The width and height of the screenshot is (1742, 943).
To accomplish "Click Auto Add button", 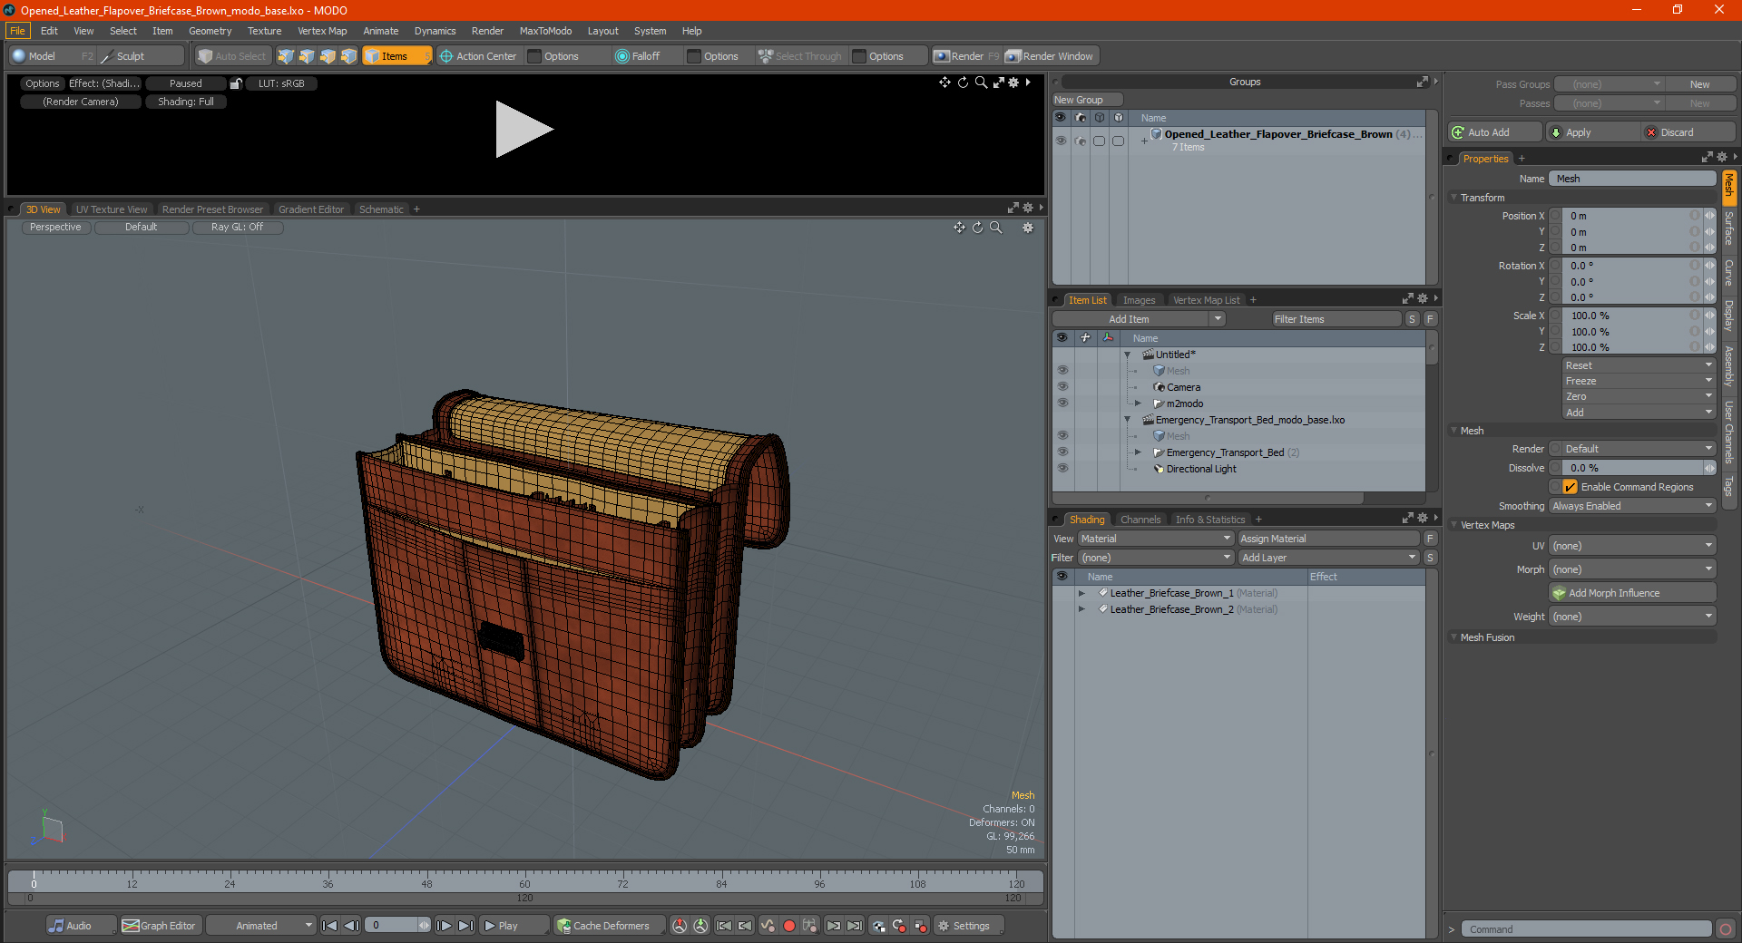I will [x=1494, y=132].
